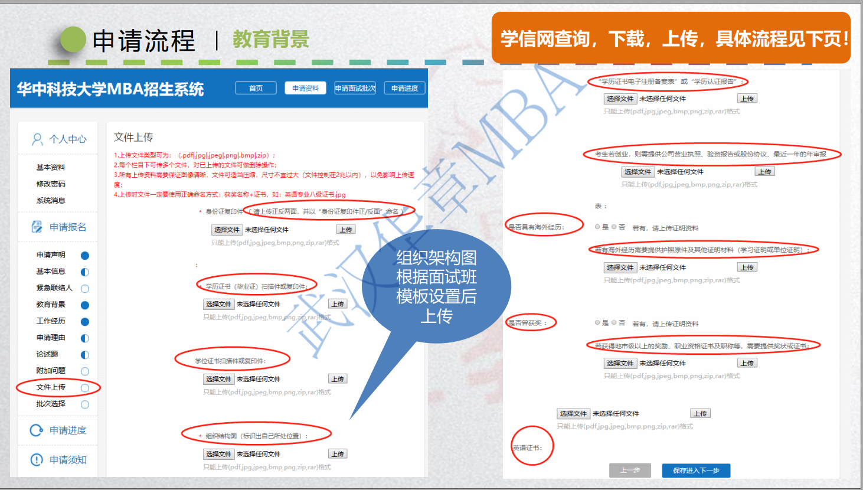Go to 首页 tab

pos(256,88)
